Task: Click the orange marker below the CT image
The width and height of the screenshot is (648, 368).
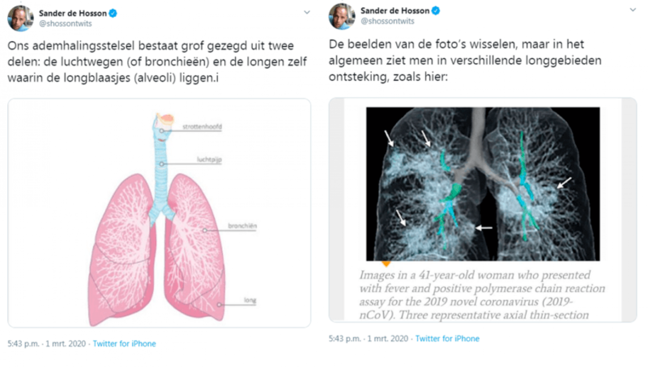Action: pyautogui.click(x=387, y=262)
